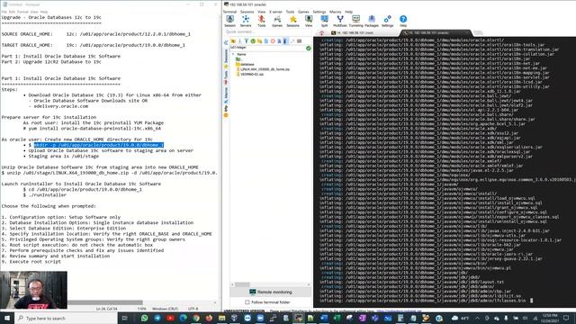Open the notification center icon
576x324 pixels.
pos(566,318)
